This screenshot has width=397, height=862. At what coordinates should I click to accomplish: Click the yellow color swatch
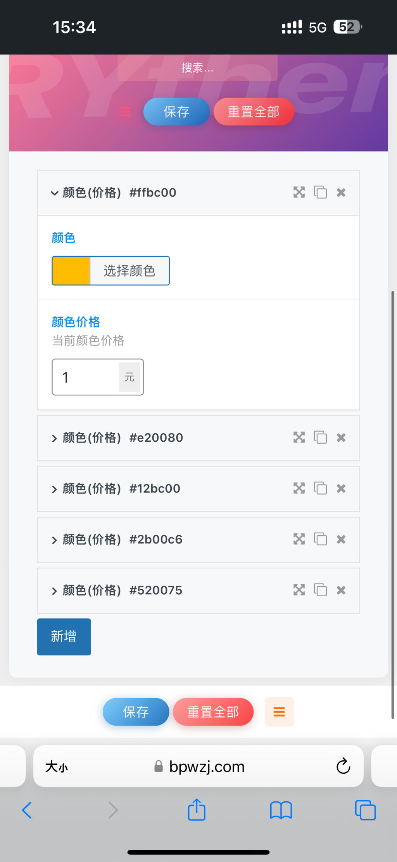71,271
